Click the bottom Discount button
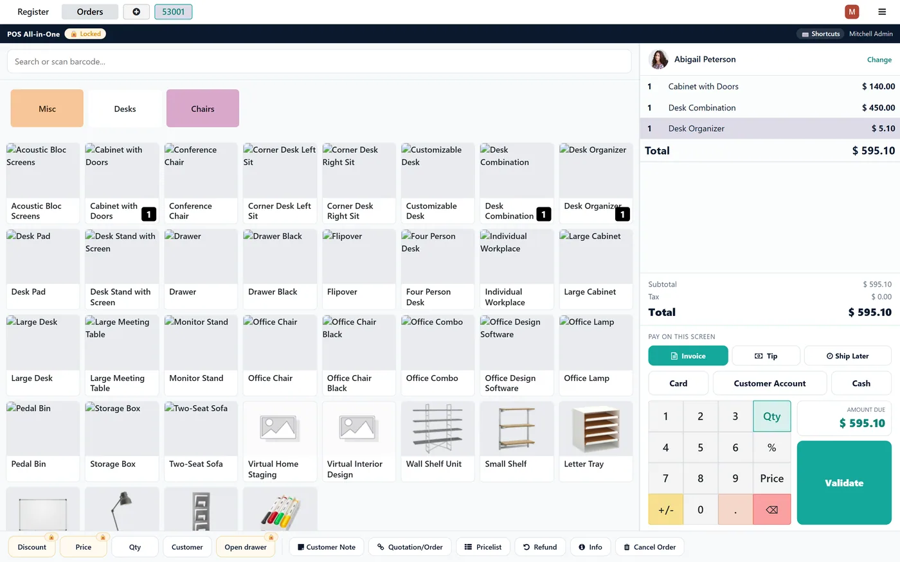 [x=32, y=547]
